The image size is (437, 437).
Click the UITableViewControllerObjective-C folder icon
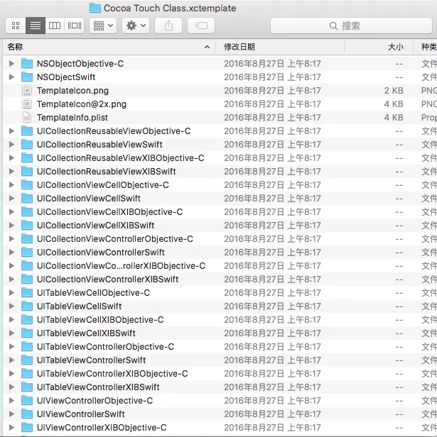click(x=27, y=346)
